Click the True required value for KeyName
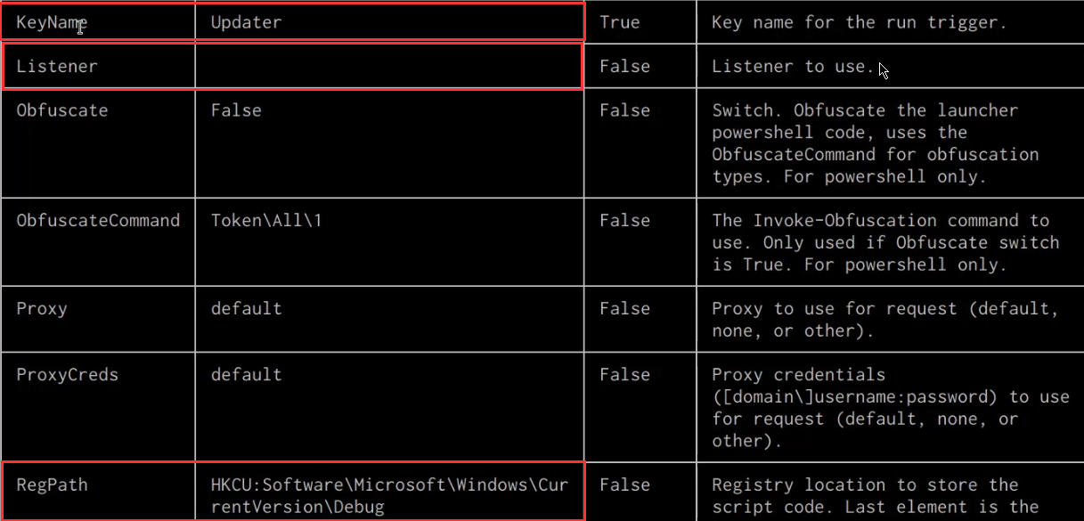Screen dimensions: 1084x521 [x=619, y=22]
